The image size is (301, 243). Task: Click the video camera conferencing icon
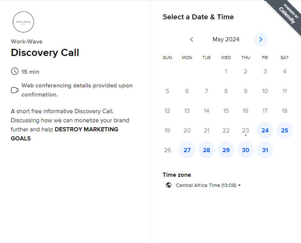tap(15, 90)
